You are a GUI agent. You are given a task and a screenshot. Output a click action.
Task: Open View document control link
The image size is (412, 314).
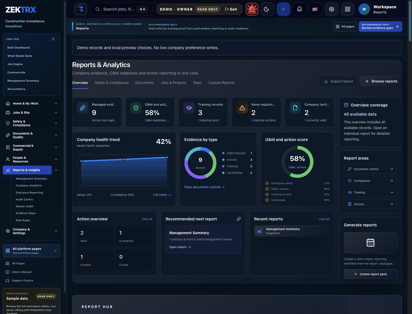click(205, 187)
